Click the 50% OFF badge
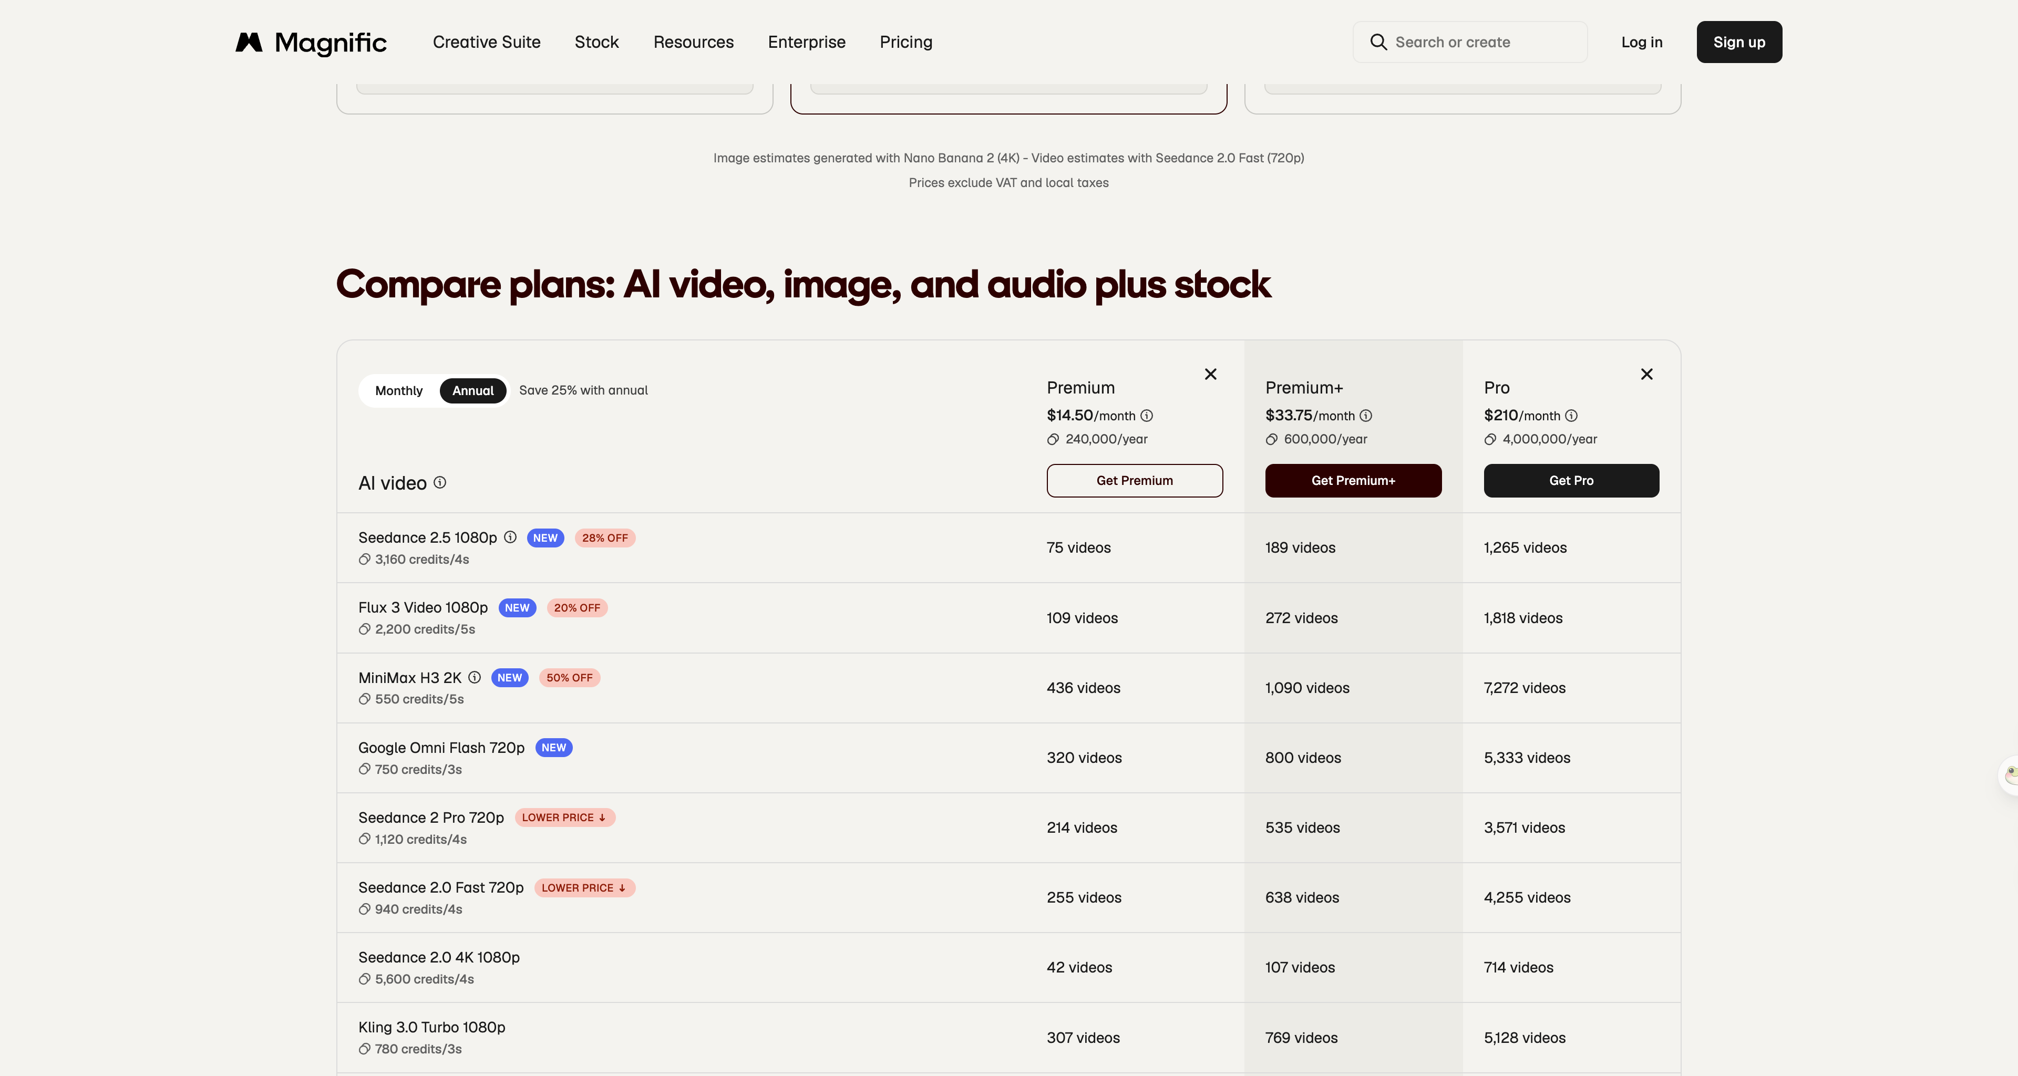This screenshot has height=1076, width=2018. [570, 678]
